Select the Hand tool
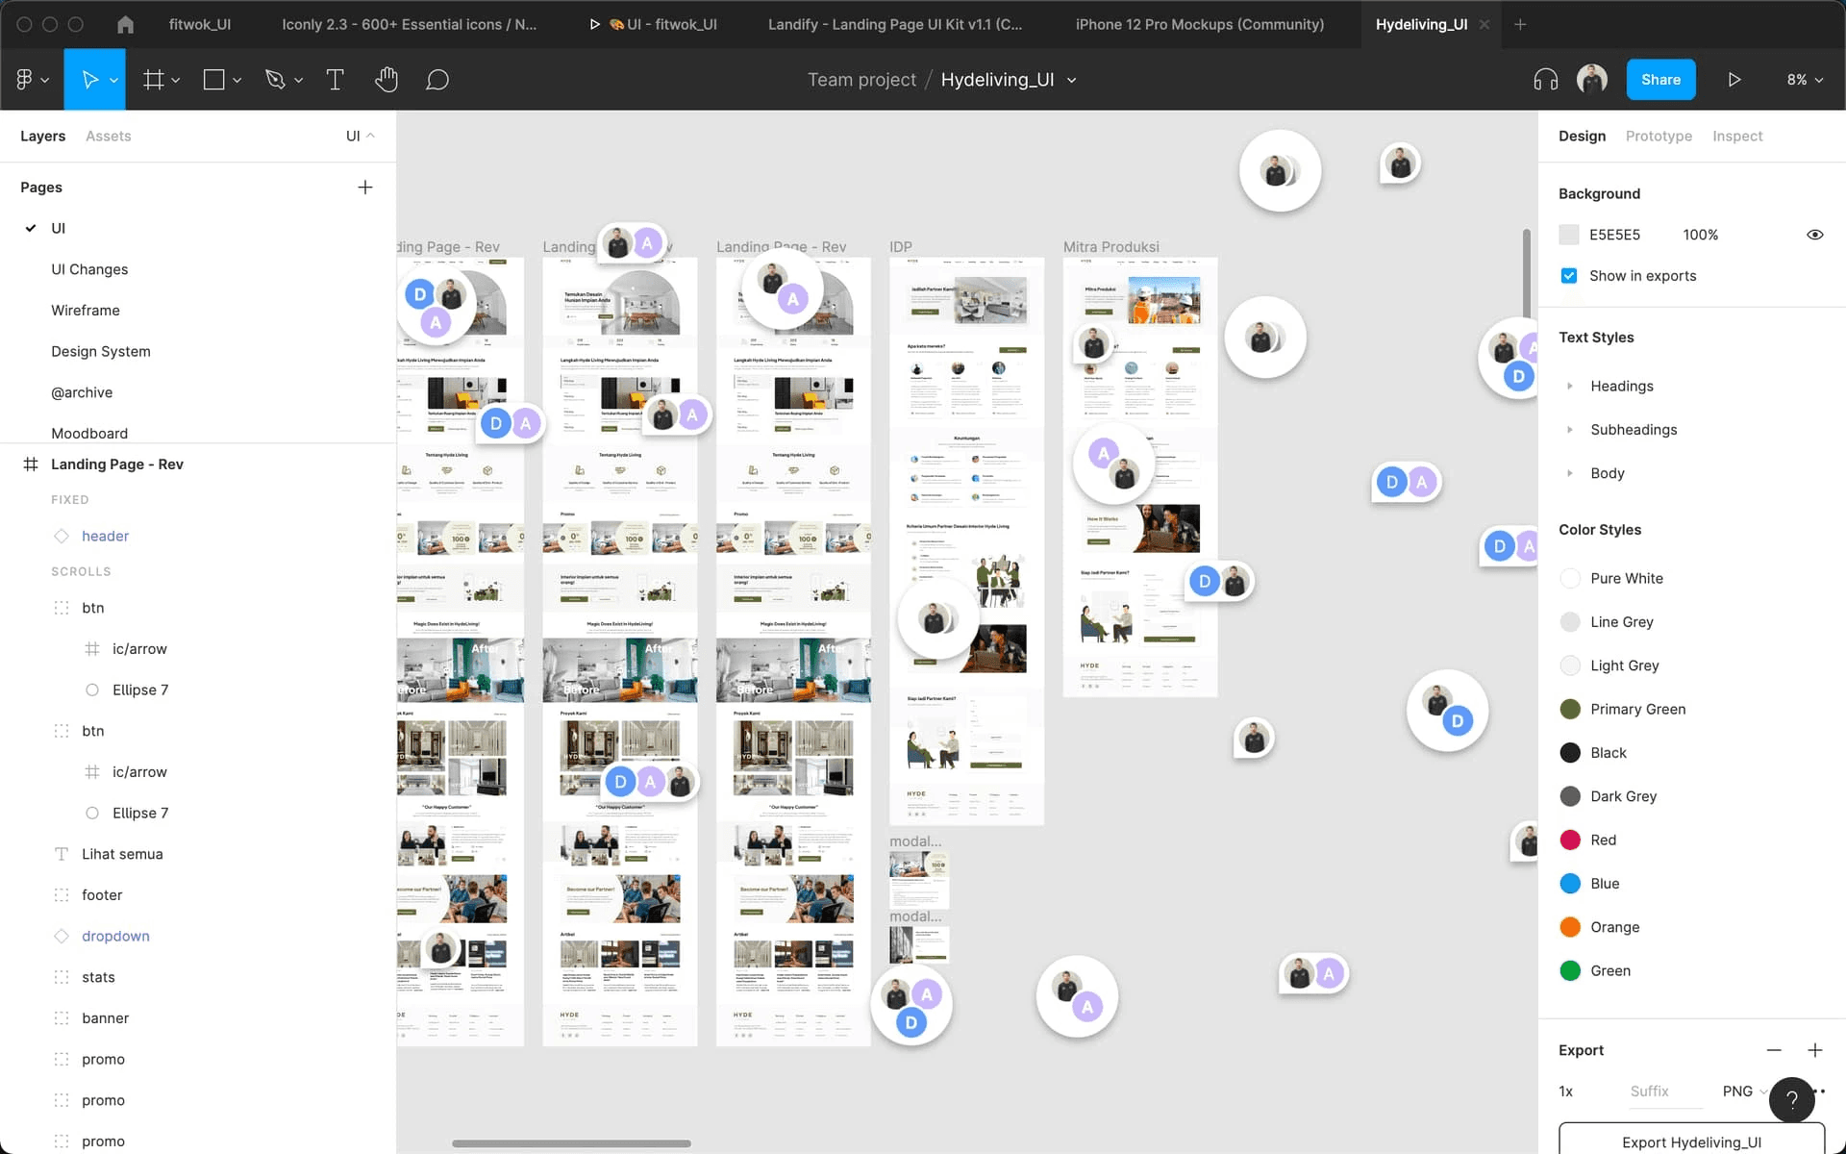The image size is (1846, 1154). click(387, 80)
